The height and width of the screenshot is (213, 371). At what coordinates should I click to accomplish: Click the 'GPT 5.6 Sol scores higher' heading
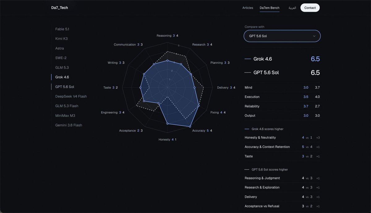pos(270,169)
